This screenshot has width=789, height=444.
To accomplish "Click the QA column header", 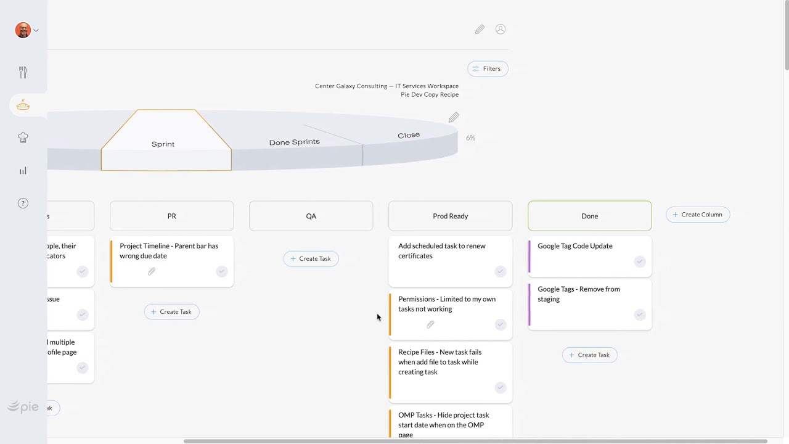I will coord(311,216).
